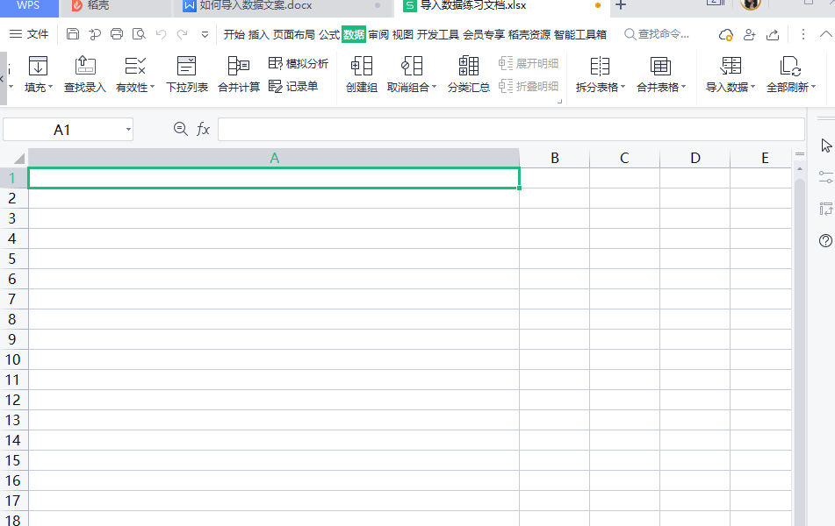Click the 拆分表格 split table icon
835x526 pixels.
tap(600, 67)
